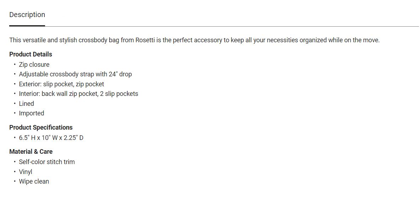The height and width of the screenshot is (201, 420).
Task: Select the Zip closure bullet item
Action: point(34,65)
